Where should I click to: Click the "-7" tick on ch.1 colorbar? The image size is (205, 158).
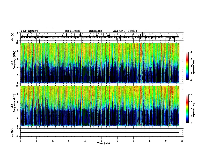coord(191,80)
